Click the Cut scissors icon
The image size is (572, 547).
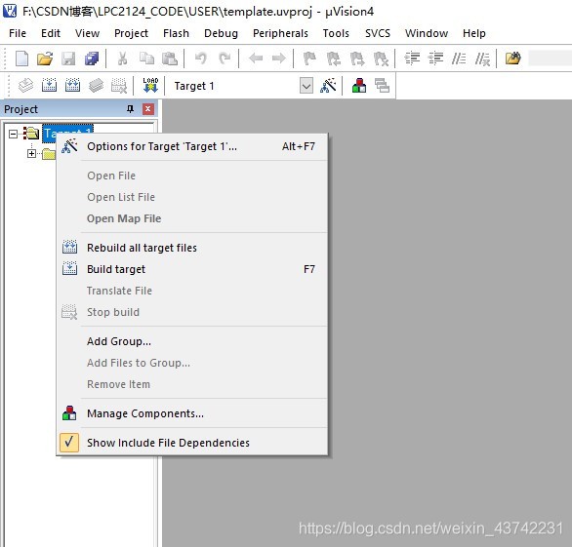tap(123, 59)
